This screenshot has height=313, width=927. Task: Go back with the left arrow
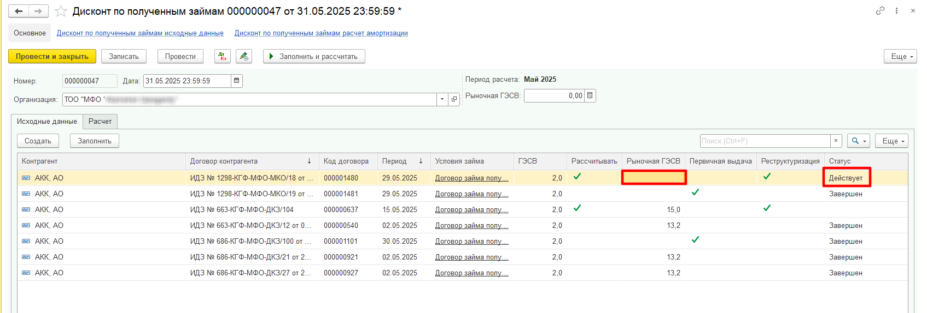point(19,11)
